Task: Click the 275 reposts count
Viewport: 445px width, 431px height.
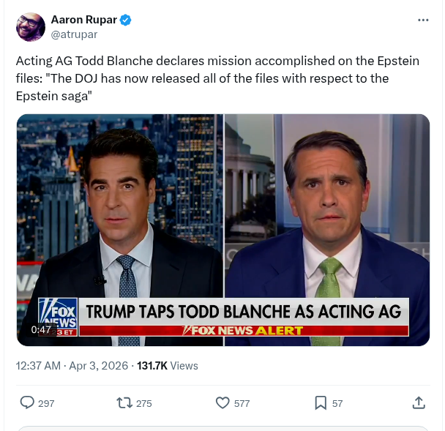Action: [x=143, y=403]
